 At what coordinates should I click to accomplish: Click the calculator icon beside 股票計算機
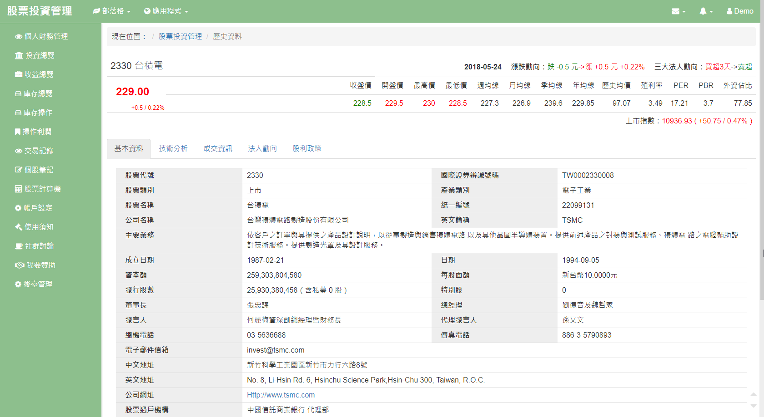click(x=19, y=189)
